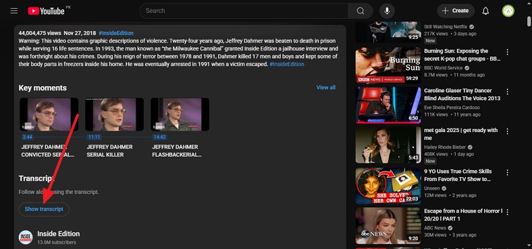This screenshot has height=249, width=532.
Task: Open the Create button
Action: tap(456, 11)
